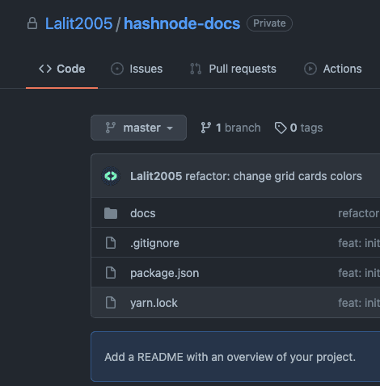Image resolution: width=380 pixels, height=386 pixels.
Task: Click the Lalit2005 commit author avatar
Action: pyautogui.click(x=111, y=176)
